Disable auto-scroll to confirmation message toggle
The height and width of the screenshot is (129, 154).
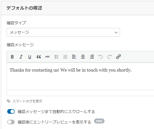(x=11, y=112)
